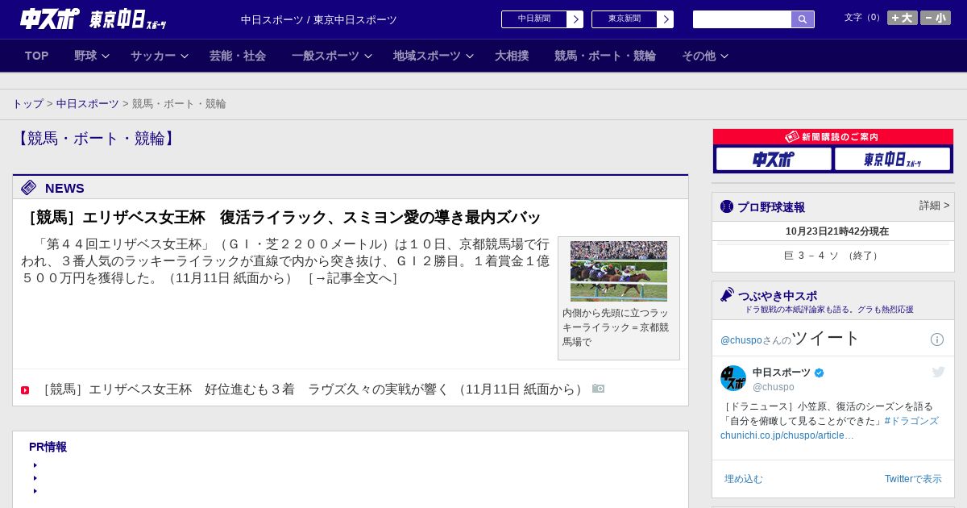The height and width of the screenshot is (508, 967).
Task: Click the Twitter bird icon in tweet
Action: (938, 372)
